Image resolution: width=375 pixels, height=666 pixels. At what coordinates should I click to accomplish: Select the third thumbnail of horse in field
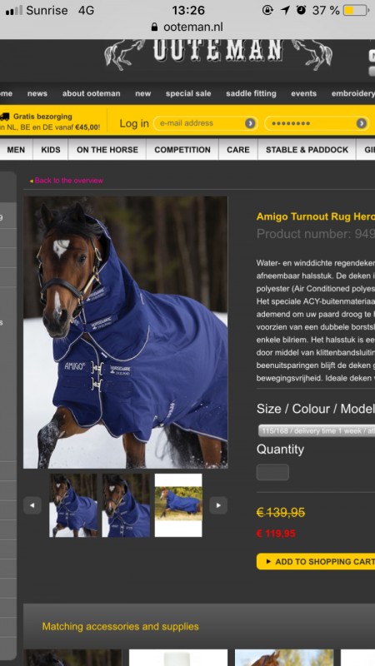coord(178,505)
